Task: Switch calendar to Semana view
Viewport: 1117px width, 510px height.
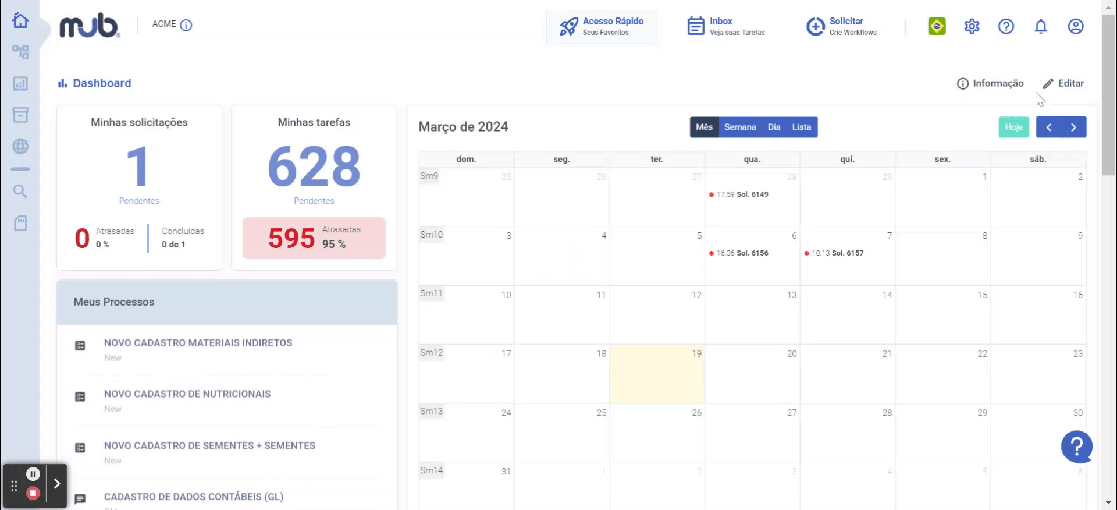Action: [740, 127]
